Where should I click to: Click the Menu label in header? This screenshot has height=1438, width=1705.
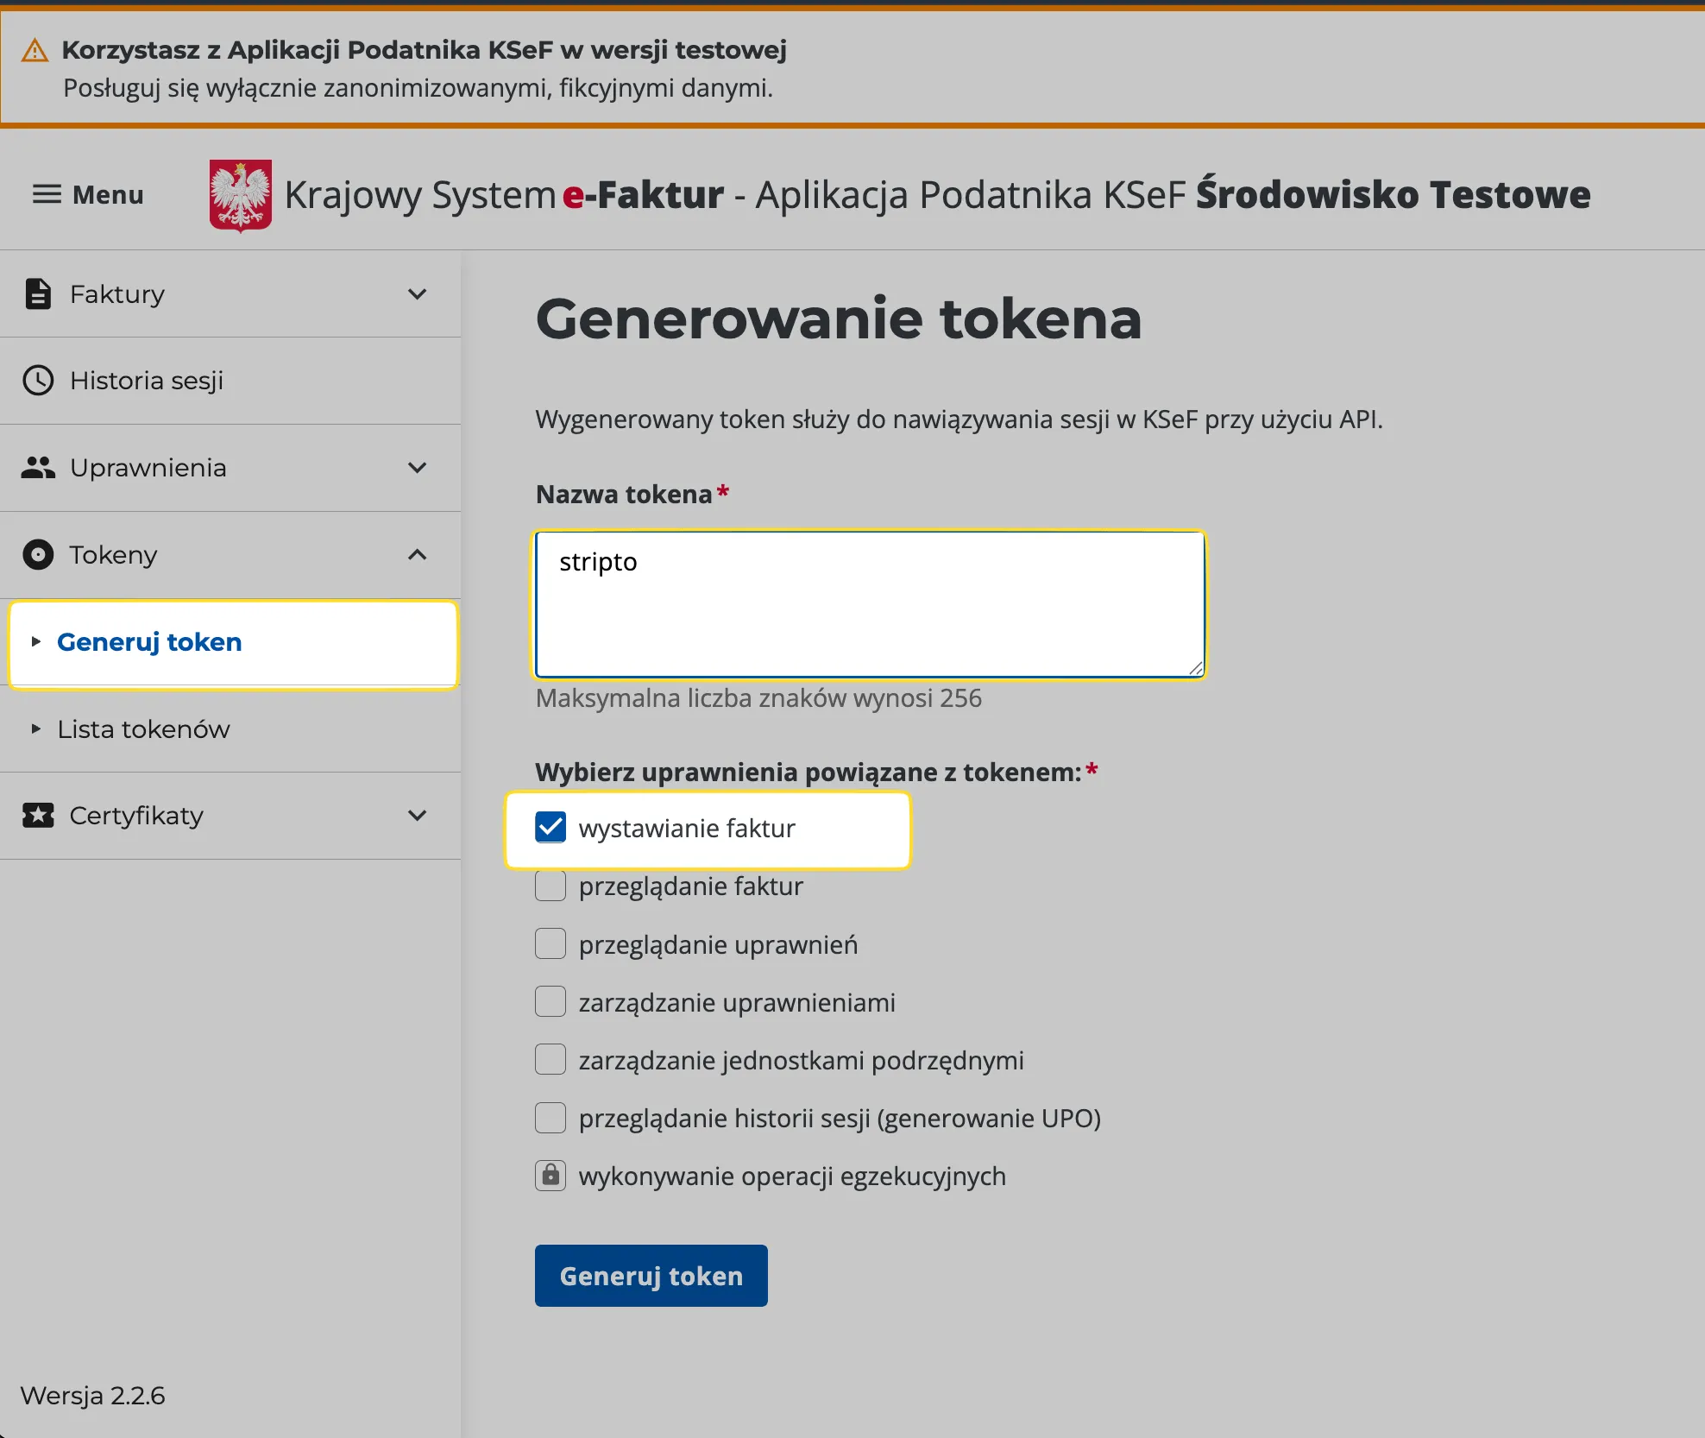(x=108, y=195)
